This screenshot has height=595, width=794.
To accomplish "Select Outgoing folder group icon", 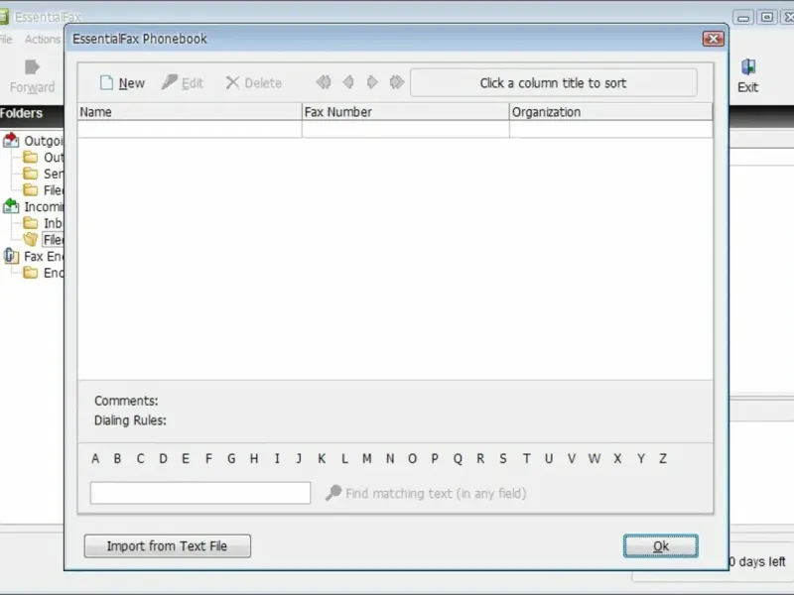I will click(x=11, y=140).
